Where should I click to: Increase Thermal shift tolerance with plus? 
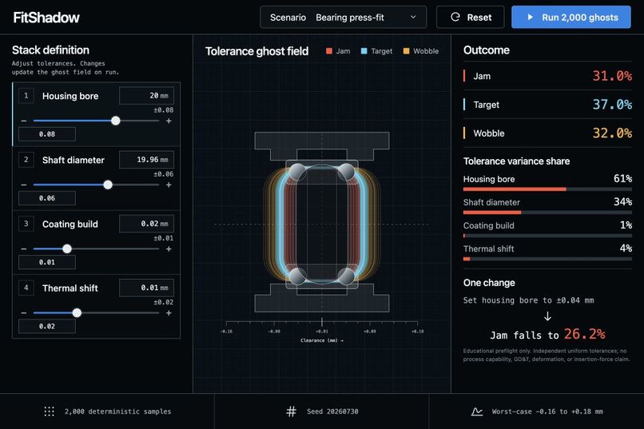(169, 313)
